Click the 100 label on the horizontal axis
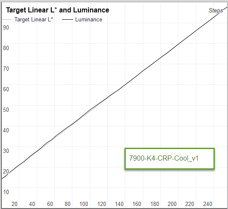This screenshot has width=228, height=209. click(x=83, y=204)
